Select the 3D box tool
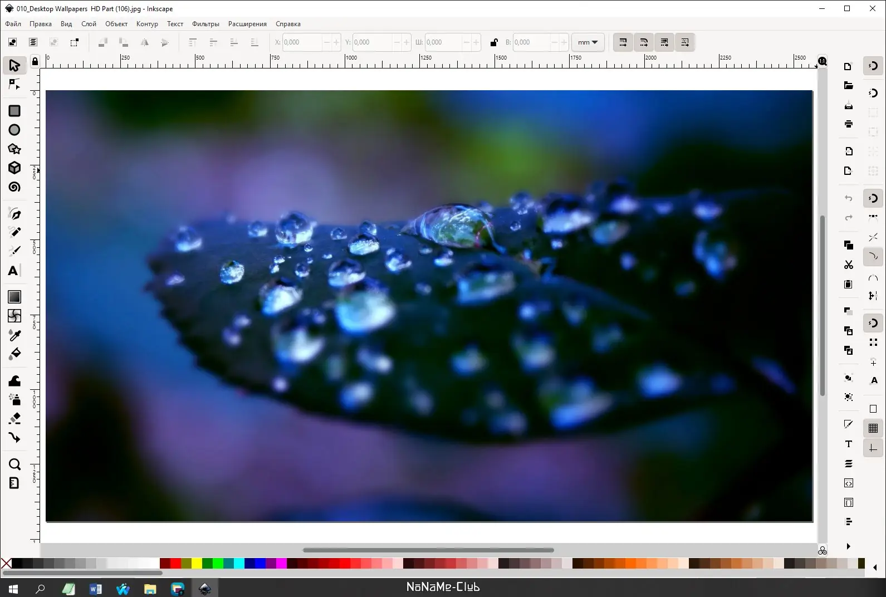Viewport: 886px width, 597px height. [14, 168]
